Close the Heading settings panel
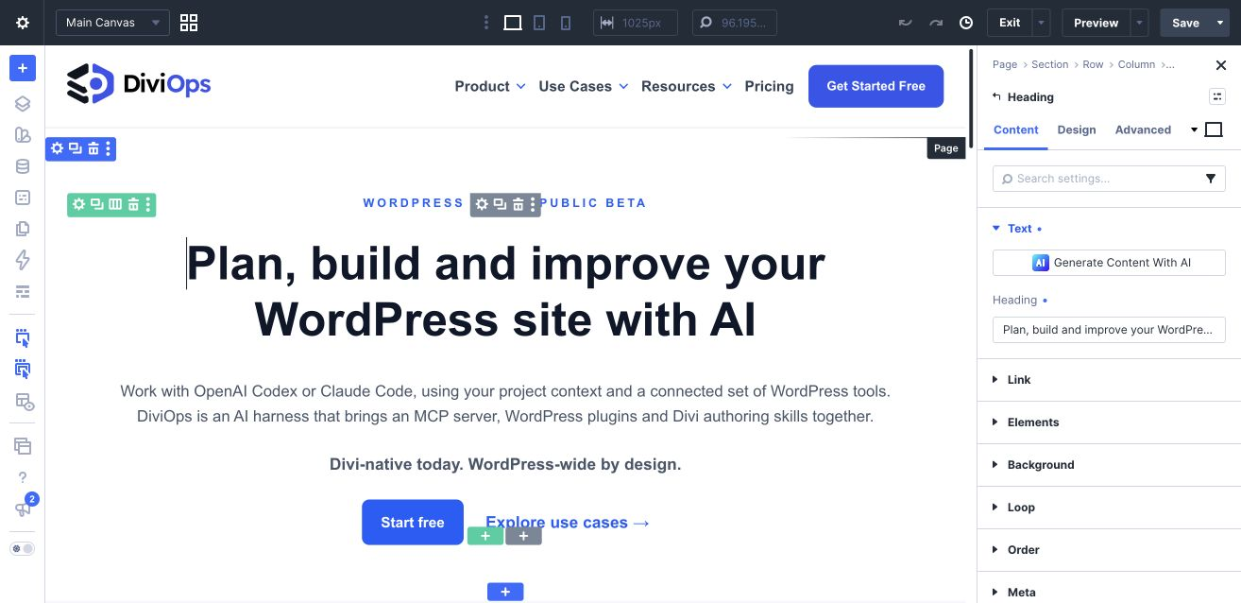Image resolution: width=1241 pixels, height=603 pixels. (x=1220, y=64)
